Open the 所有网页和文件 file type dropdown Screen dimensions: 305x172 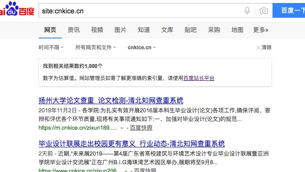click(96, 48)
